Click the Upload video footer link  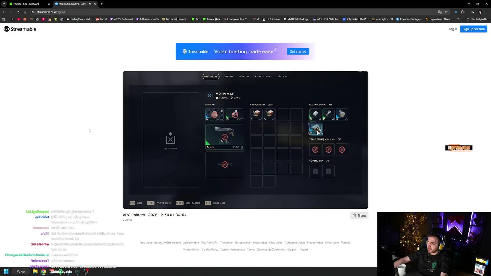191,243
